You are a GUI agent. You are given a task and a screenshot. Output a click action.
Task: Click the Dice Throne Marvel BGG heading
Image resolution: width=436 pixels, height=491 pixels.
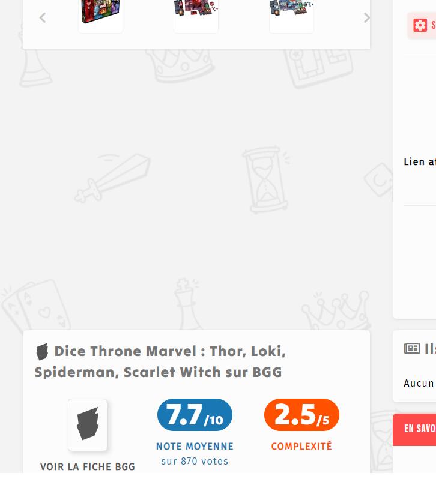[160, 362]
